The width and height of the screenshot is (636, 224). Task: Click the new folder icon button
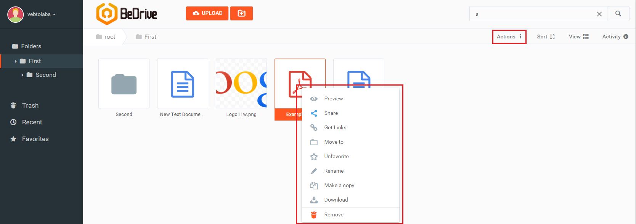click(241, 13)
